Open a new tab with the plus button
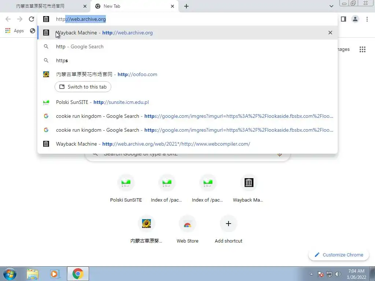Image resolution: width=375 pixels, height=281 pixels. (186, 7)
